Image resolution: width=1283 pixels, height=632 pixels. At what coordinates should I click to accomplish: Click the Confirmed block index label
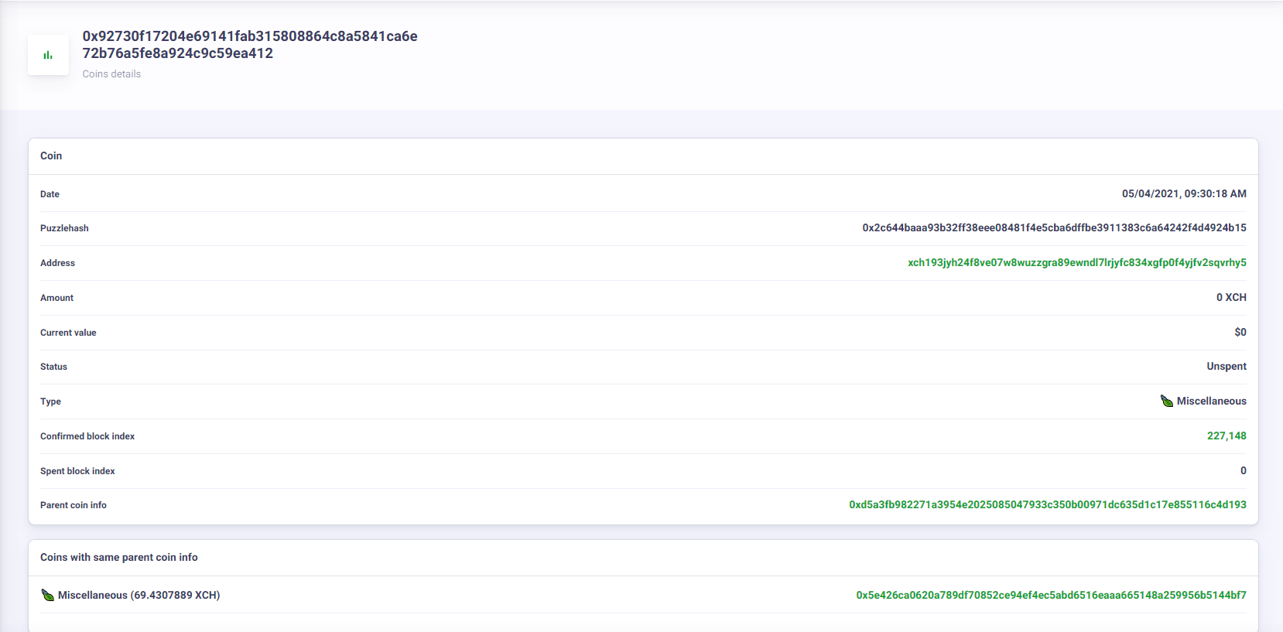click(x=87, y=436)
